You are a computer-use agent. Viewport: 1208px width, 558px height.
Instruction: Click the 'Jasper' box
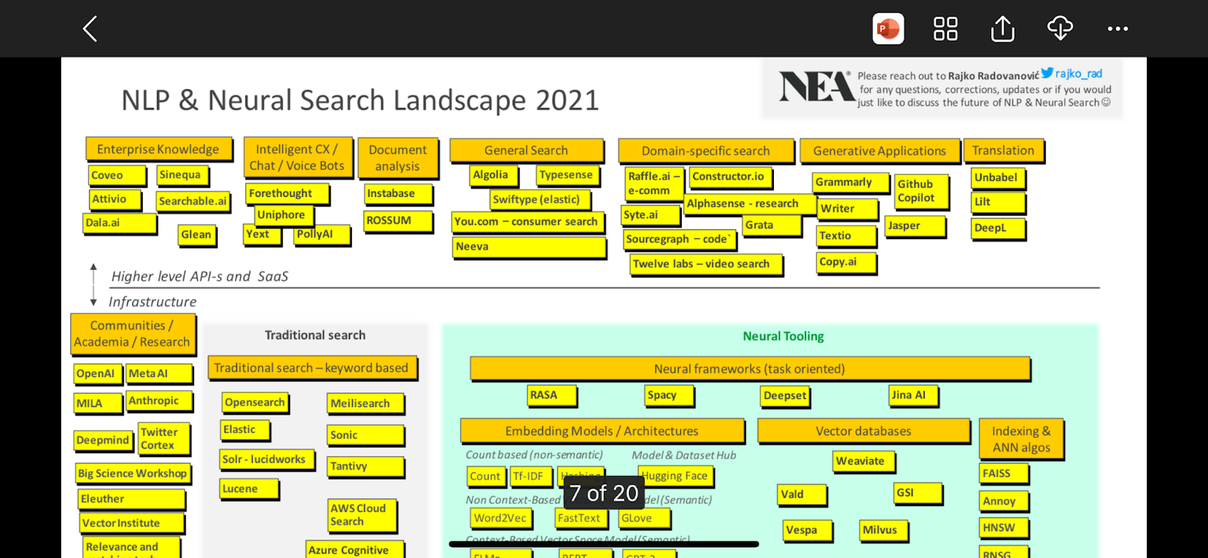pos(915,226)
